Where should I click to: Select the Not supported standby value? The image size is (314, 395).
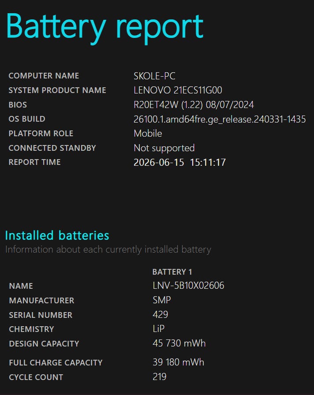click(x=164, y=148)
